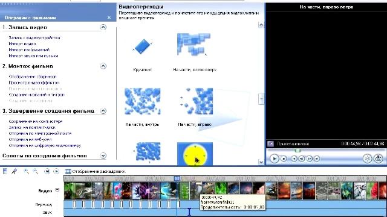The image size is (387, 217).
Task: Click На части, вправо вверх preview title
Action: point(327,7)
